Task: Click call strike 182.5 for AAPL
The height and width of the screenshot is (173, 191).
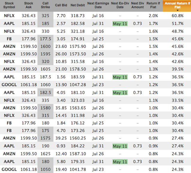Action: [x=46, y=92]
